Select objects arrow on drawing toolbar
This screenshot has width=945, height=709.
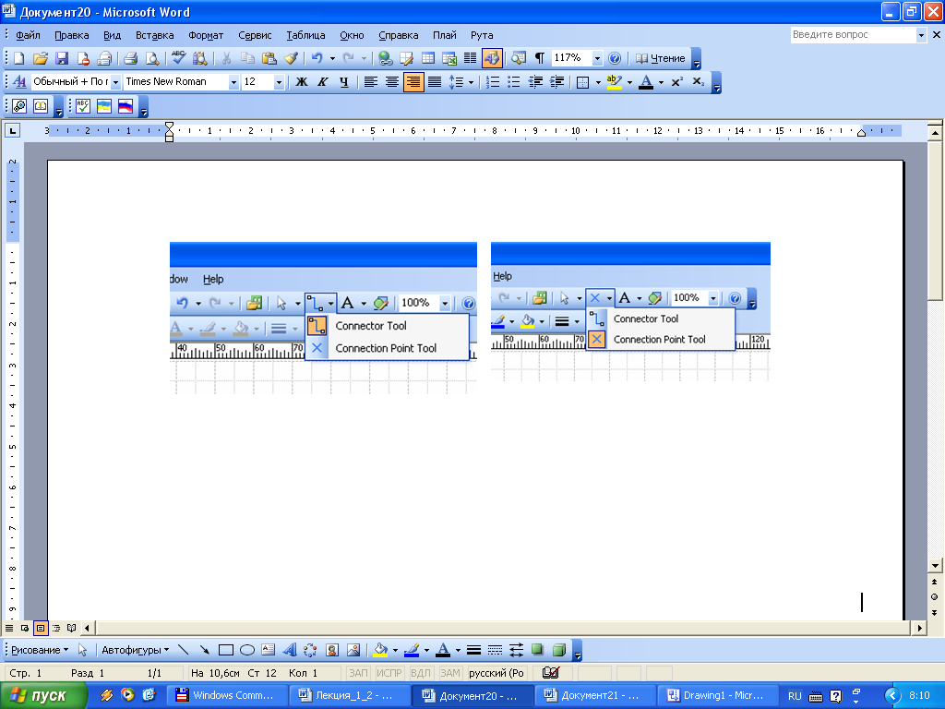pyautogui.click(x=82, y=650)
